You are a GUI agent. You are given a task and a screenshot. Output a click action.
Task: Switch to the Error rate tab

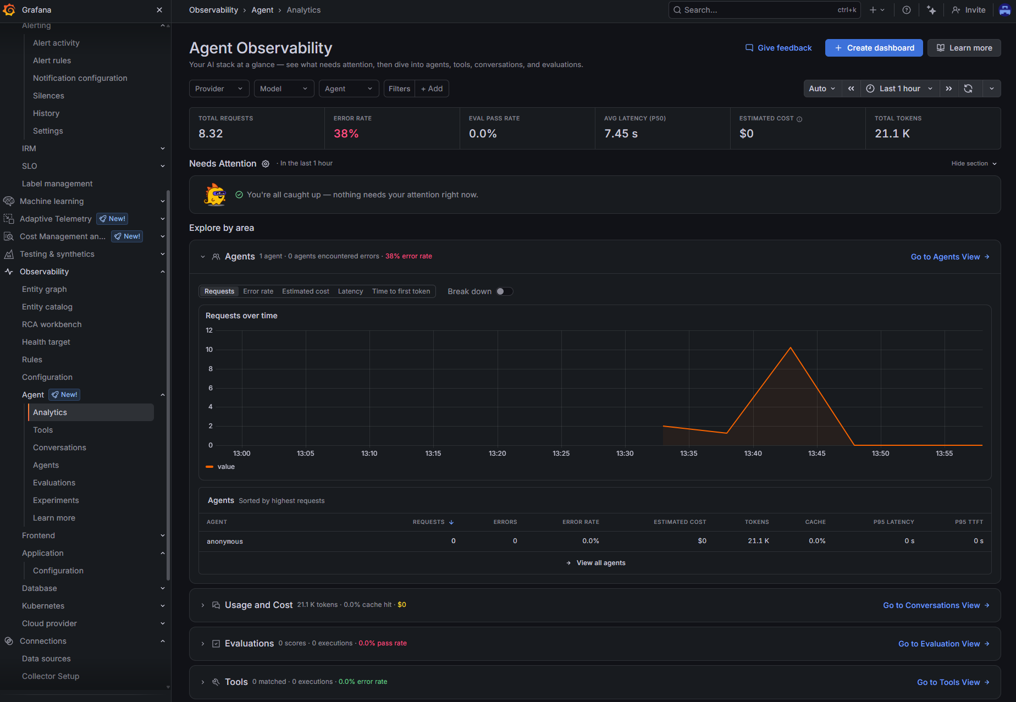coord(258,291)
